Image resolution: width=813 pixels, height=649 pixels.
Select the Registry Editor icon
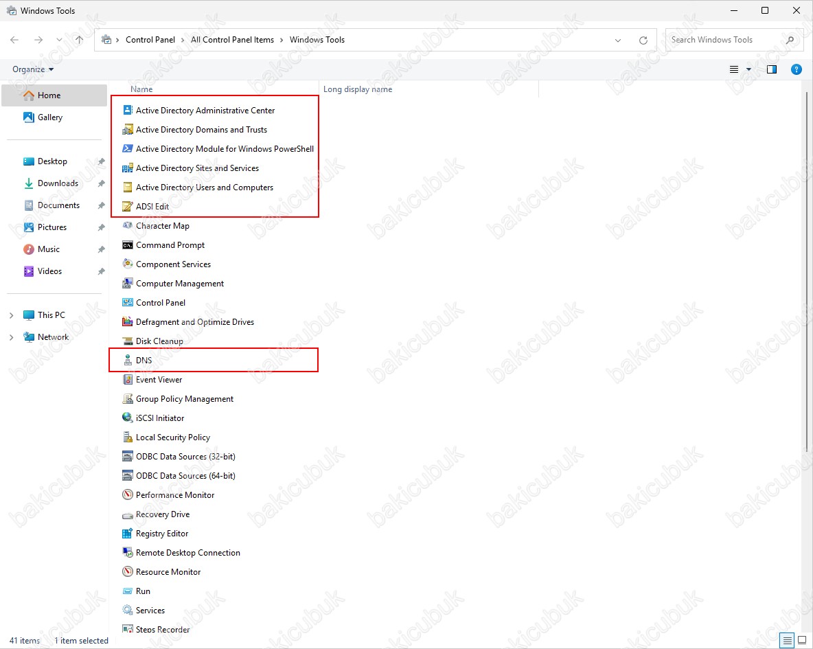pyautogui.click(x=128, y=534)
